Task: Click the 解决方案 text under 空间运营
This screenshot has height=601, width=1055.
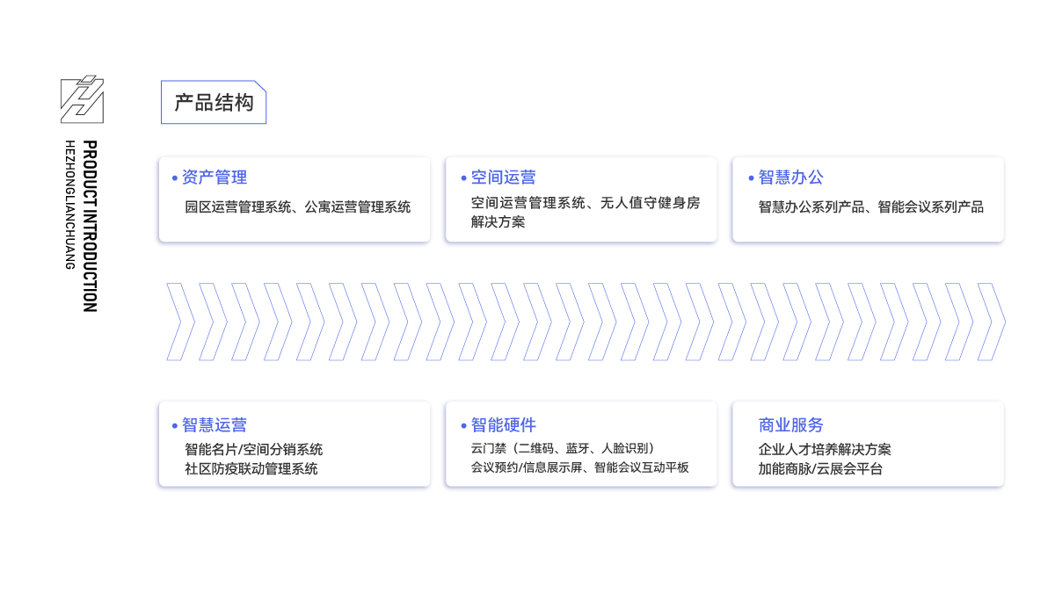Action: click(498, 222)
